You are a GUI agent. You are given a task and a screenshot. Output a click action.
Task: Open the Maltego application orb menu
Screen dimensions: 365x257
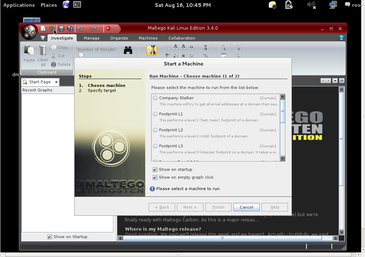click(x=29, y=32)
